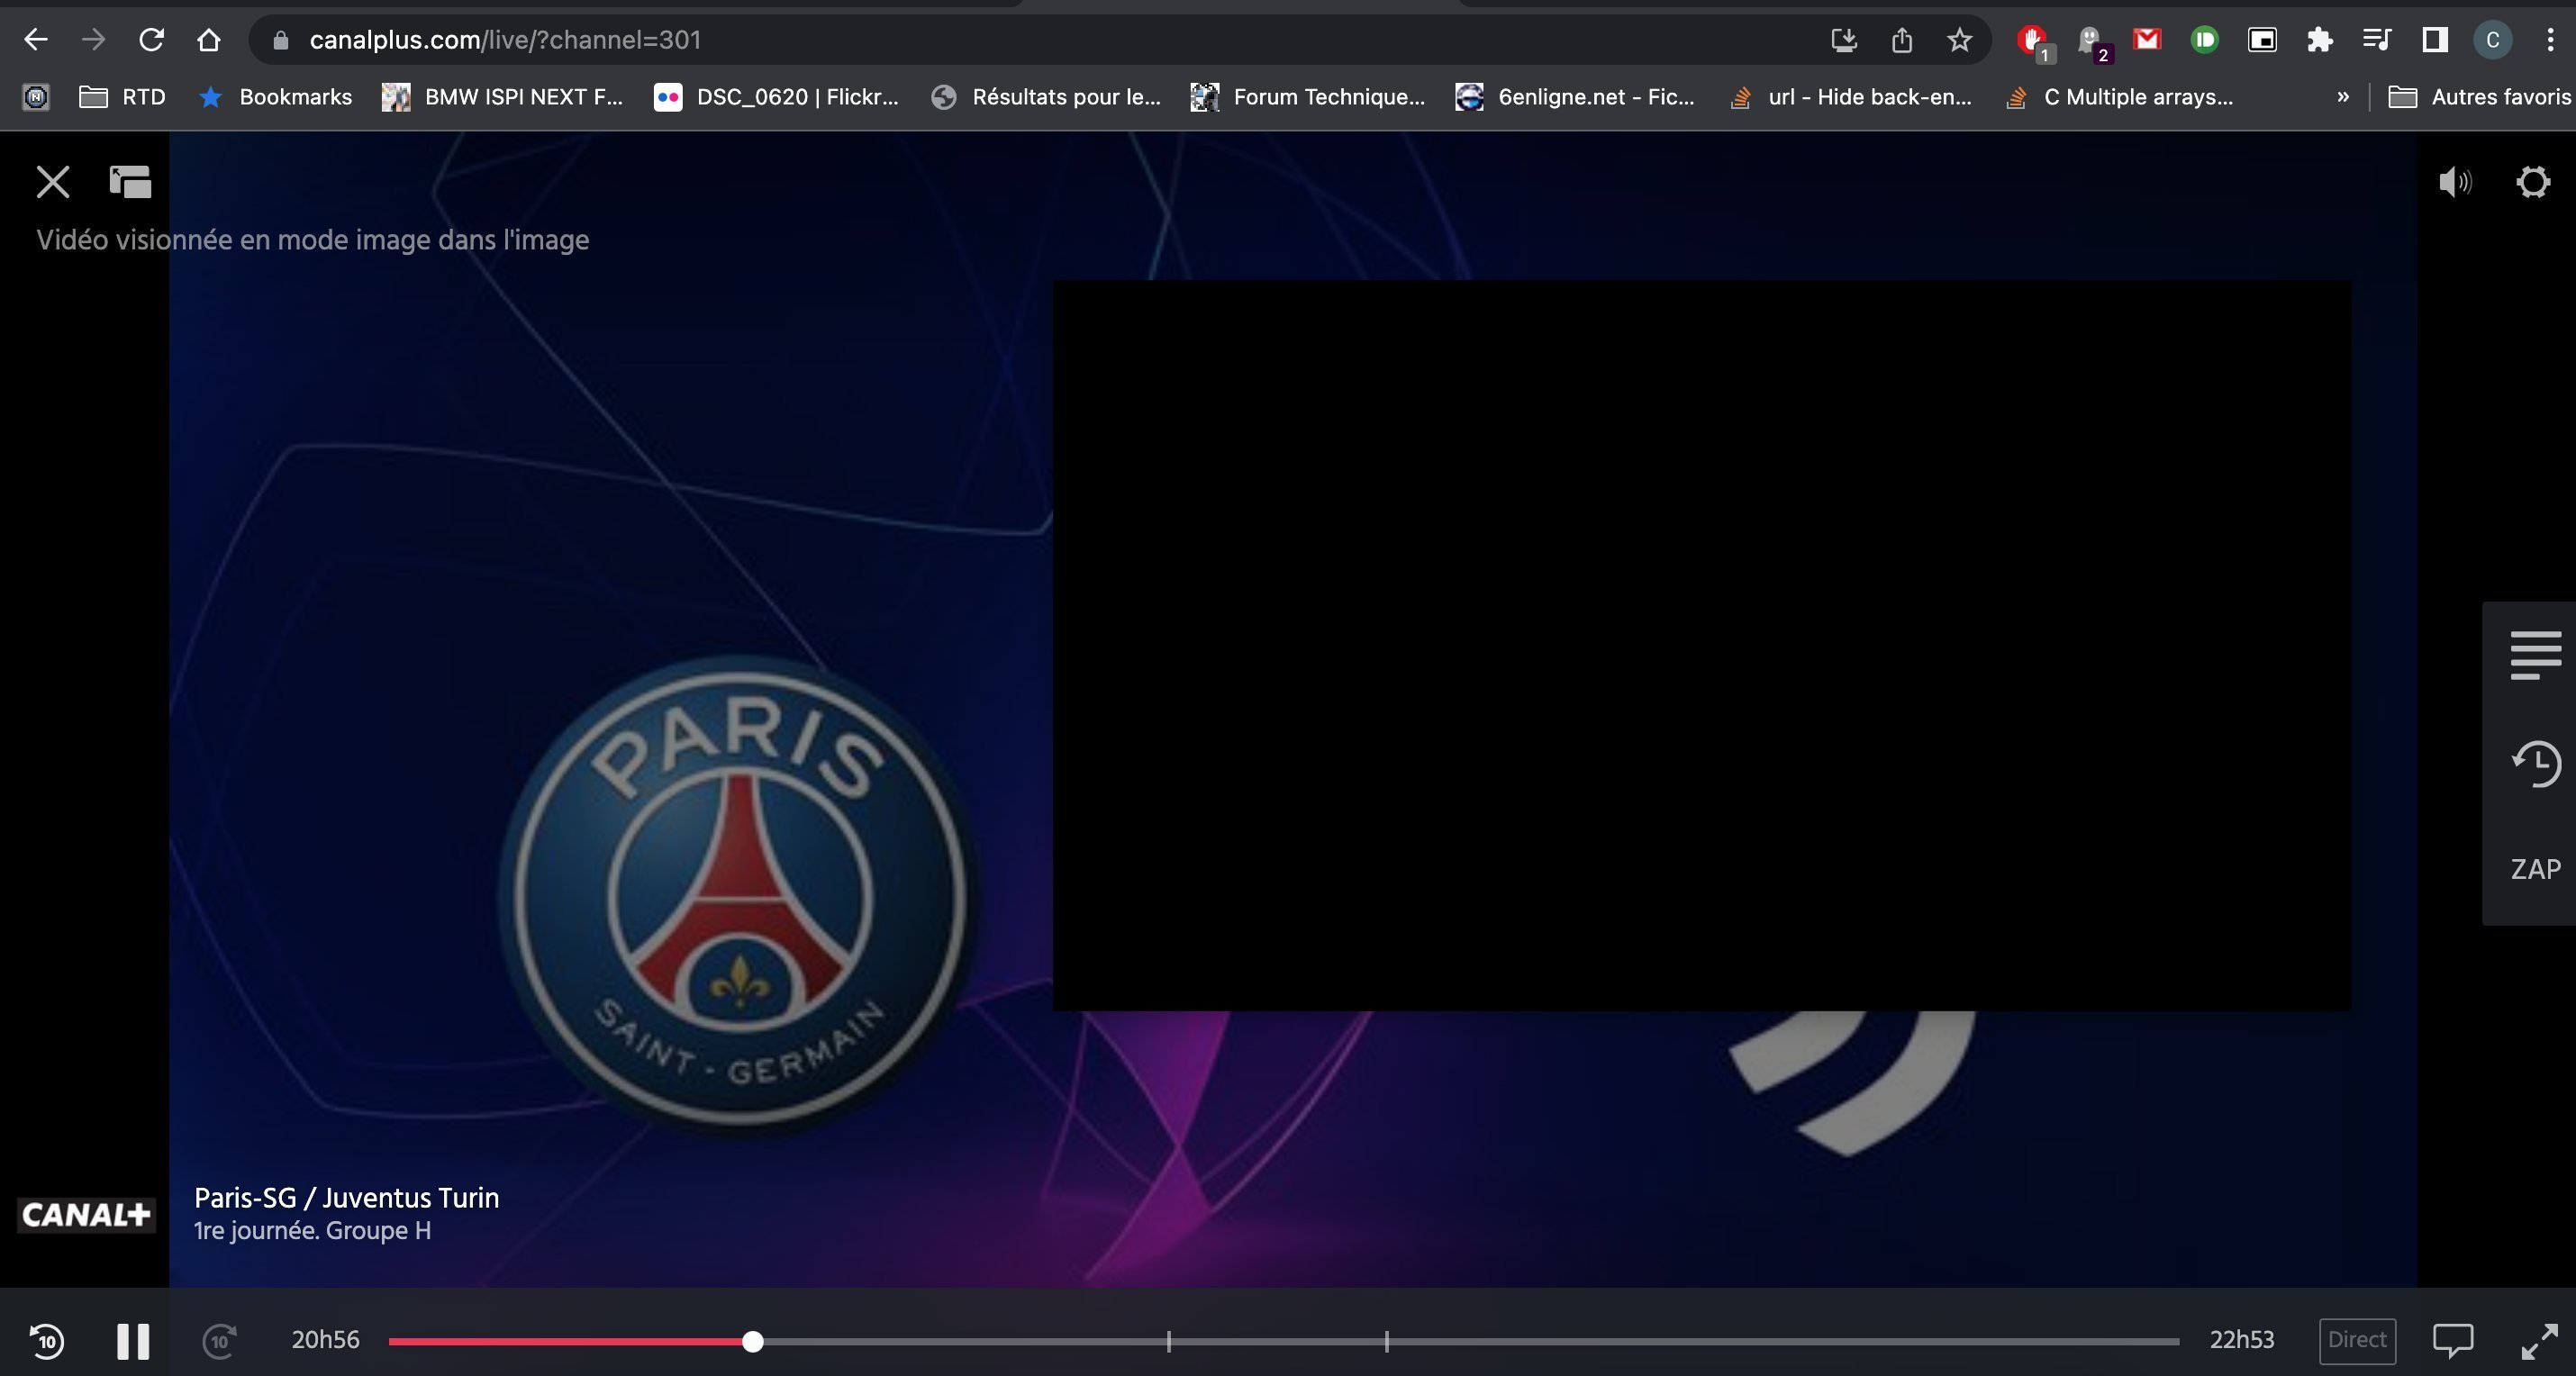Screen dimensions: 2576x1376
Task: Return to live with Direct button
Action: 2357,1340
